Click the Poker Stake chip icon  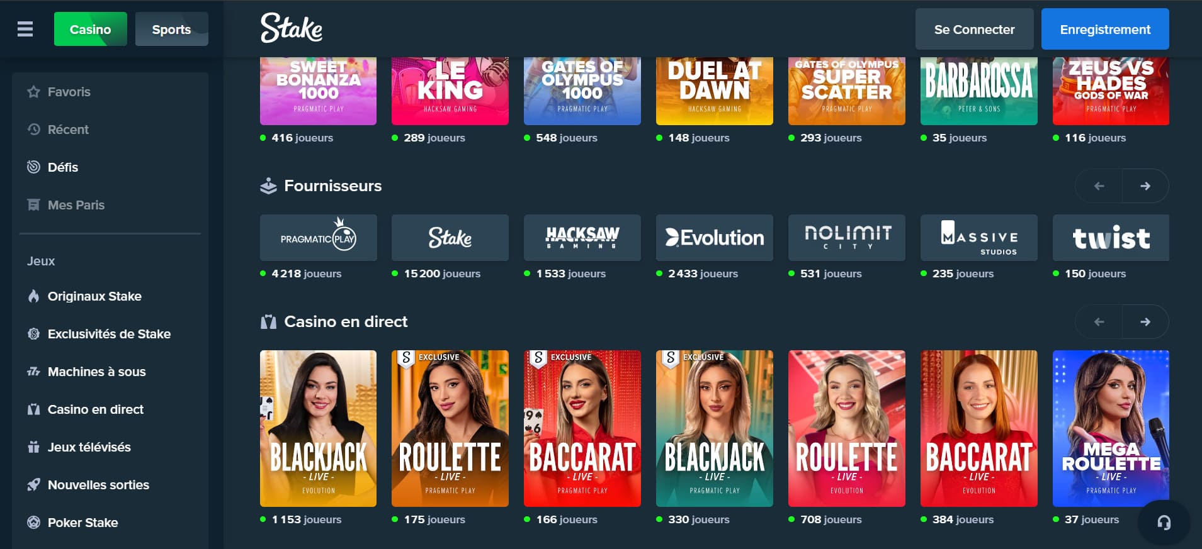pyautogui.click(x=33, y=523)
